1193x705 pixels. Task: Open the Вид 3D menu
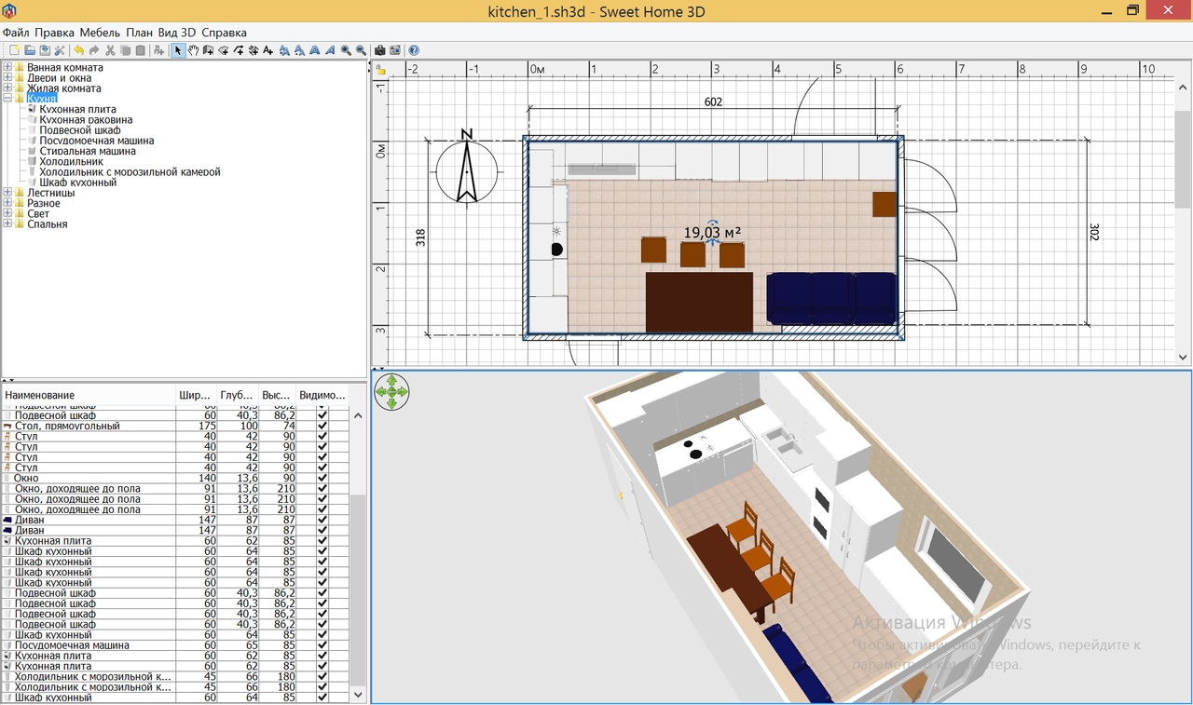pos(176,33)
